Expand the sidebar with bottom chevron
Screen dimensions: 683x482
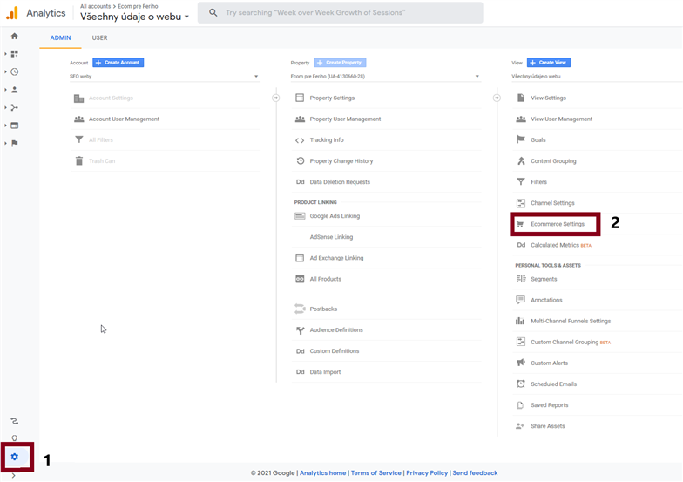(14, 476)
